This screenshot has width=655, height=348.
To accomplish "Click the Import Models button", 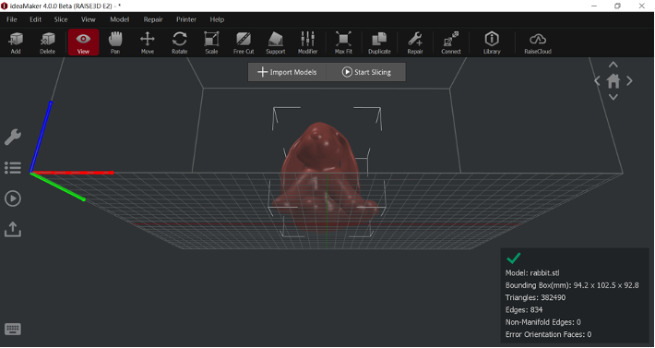I will click(287, 72).
